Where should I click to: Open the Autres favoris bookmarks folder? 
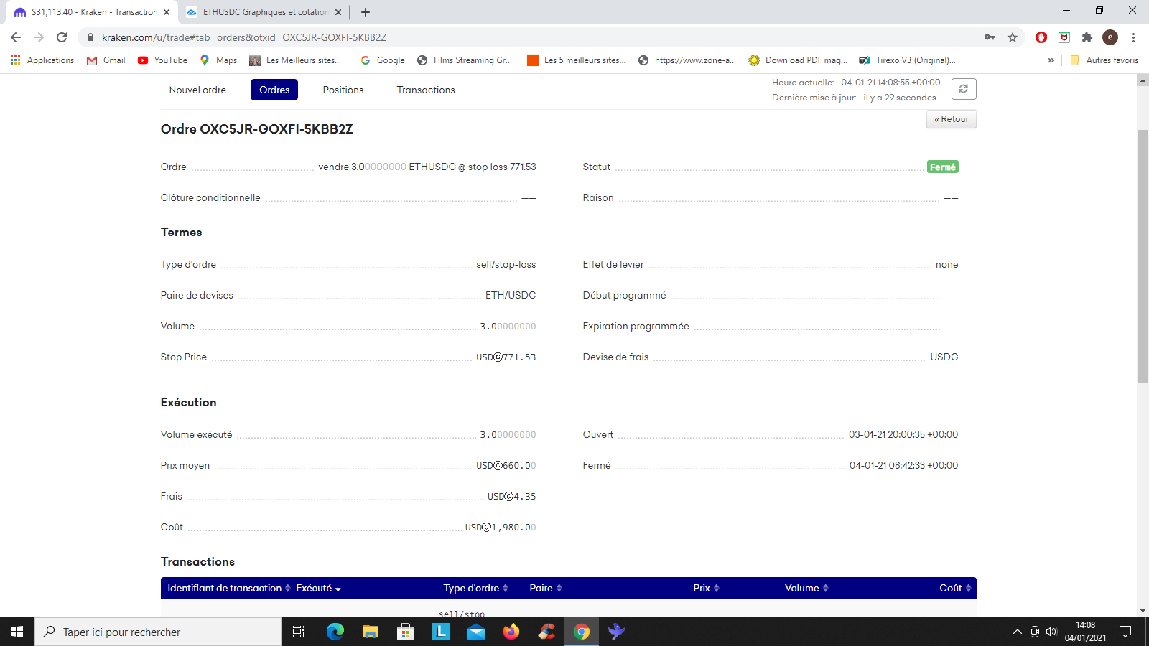pos(1104,60)
